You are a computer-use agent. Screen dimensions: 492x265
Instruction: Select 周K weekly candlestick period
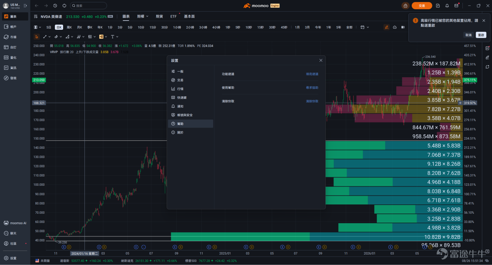[x=69, y=27]
